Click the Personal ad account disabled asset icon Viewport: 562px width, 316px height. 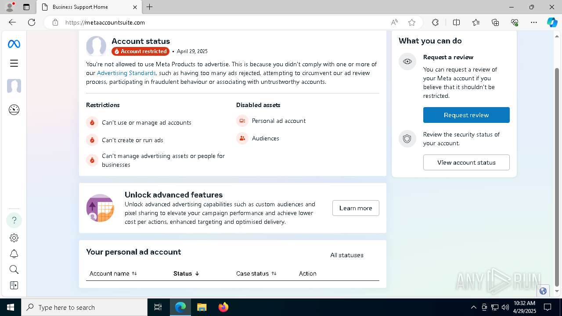(x=242, y=121)
